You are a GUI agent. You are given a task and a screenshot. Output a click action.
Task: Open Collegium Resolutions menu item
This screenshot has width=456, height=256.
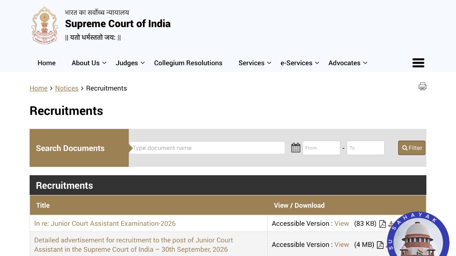point(188,63)
